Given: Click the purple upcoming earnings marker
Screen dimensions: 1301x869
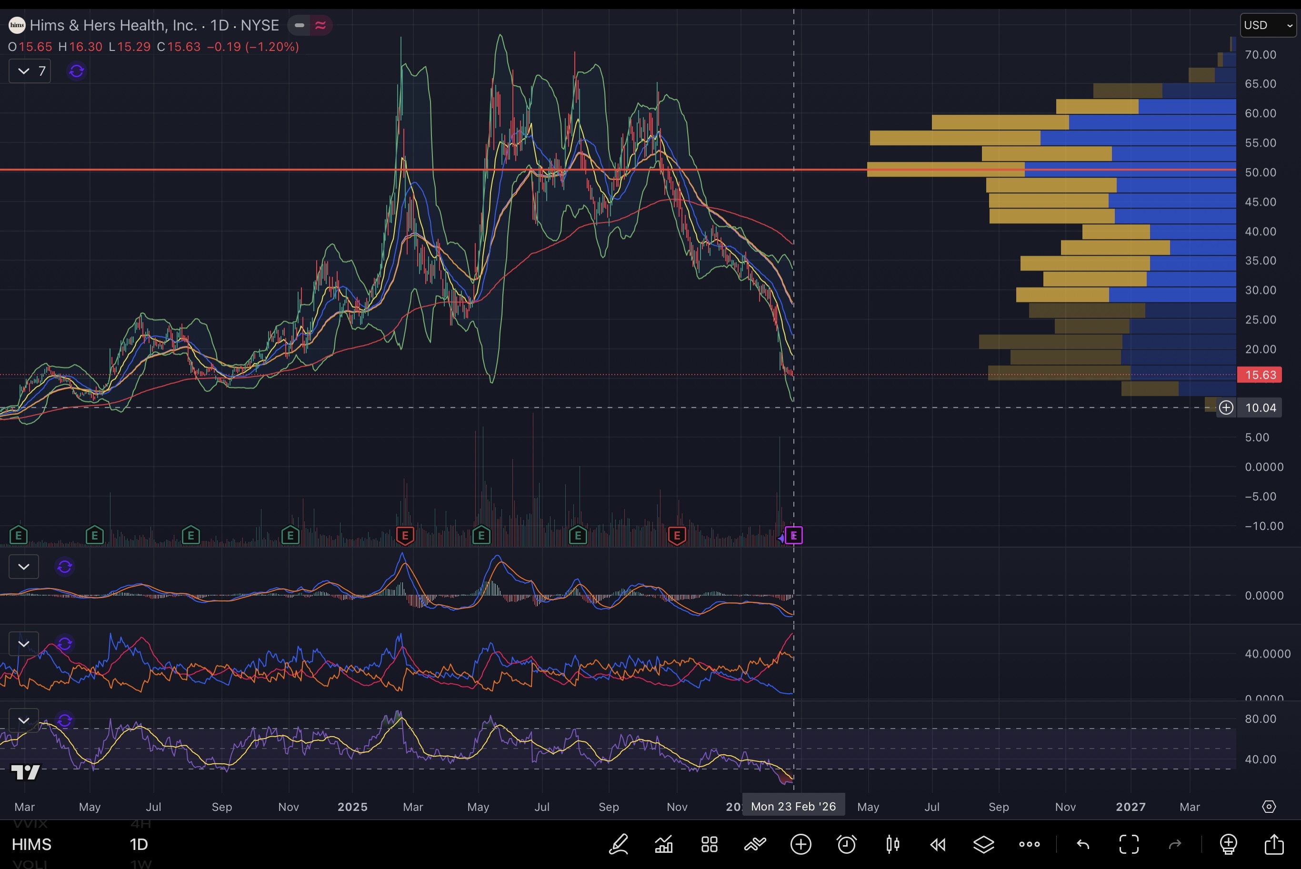Looking at the screenshot, I should [793, 535].
